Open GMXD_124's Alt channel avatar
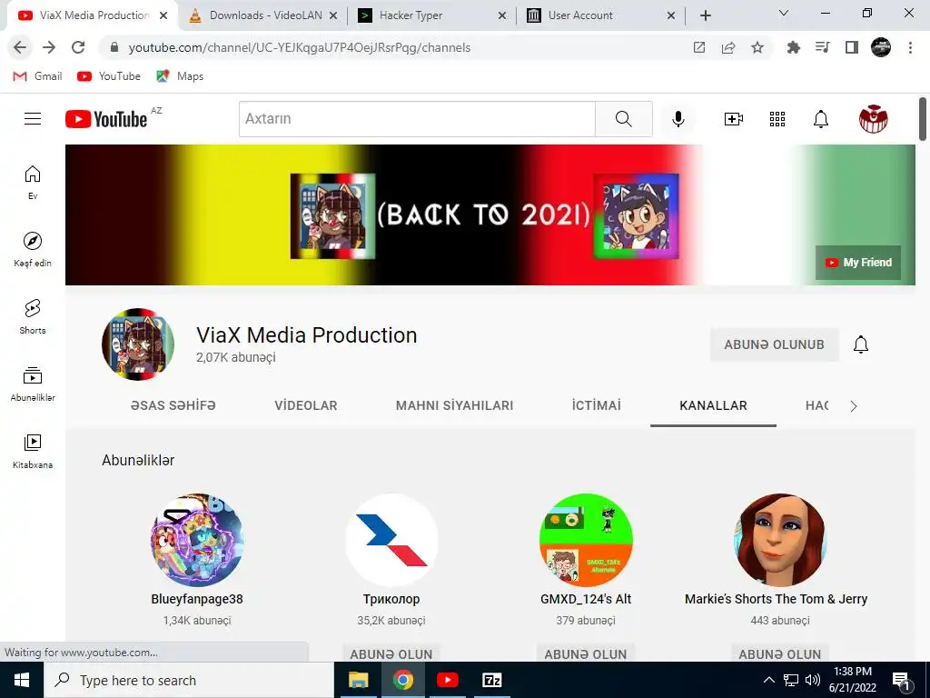Viewport: 930px width, 698px height. [586, 540]
